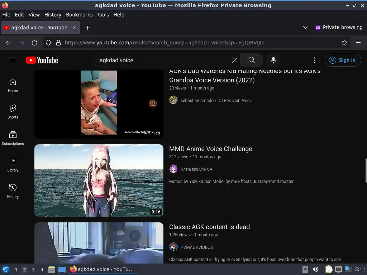Select the agkdad voice - YouTube tab
The width and height of the screenshot is (367, 275).
(x=40, y=28)
